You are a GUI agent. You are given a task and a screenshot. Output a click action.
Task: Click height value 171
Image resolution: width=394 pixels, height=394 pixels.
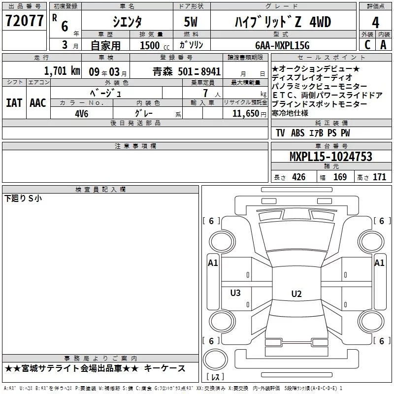379,177
